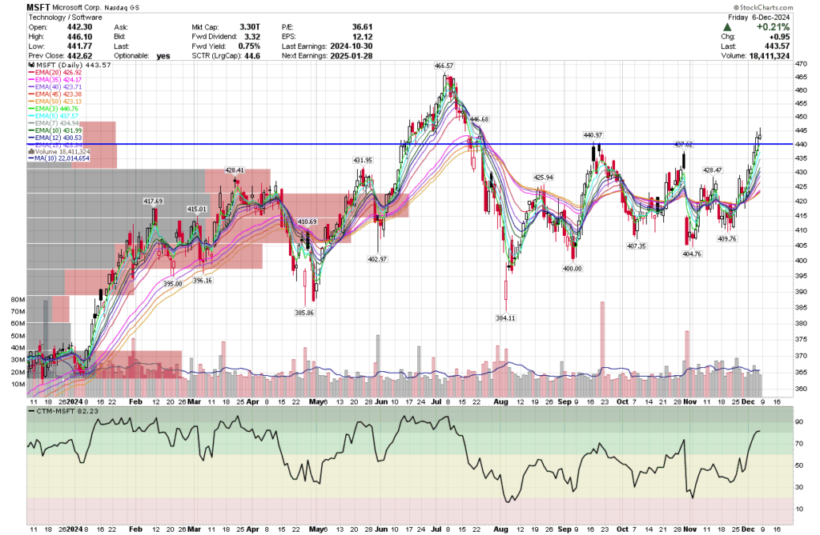This screenshot has height=535, width=820.
Task: Click the EMA(45) red line marker
Action: tap(31, 94)
